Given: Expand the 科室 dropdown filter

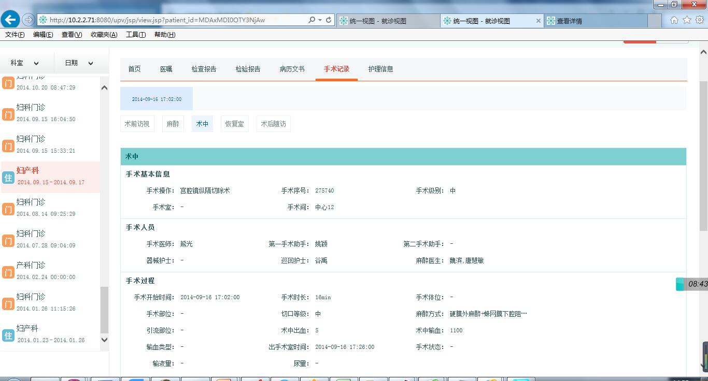Looking at the screenshot, I should 25,63.
